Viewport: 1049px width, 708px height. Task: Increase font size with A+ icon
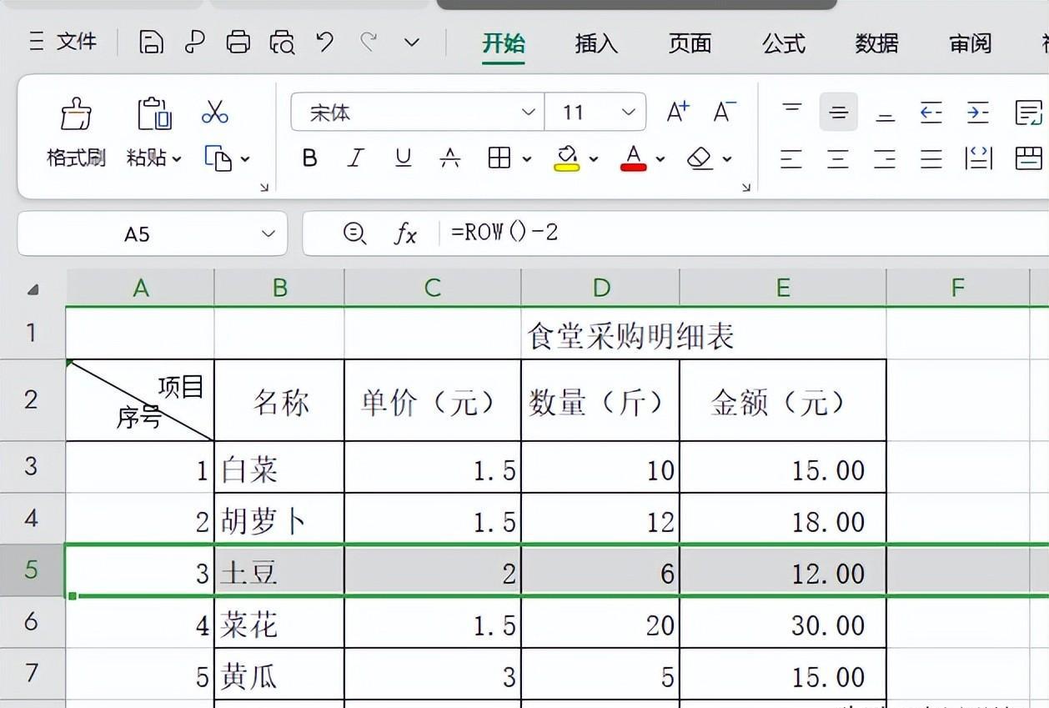[x=678, y=112]
